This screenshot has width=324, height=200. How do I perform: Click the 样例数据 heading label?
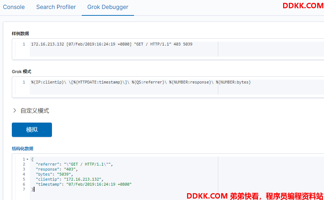click(20, 33)
